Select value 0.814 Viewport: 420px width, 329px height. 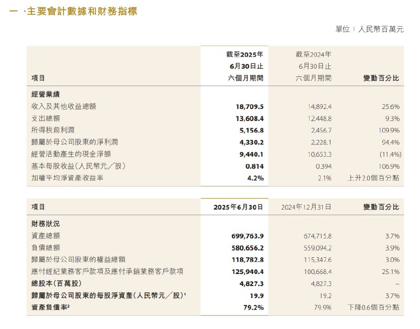point(255,166)
